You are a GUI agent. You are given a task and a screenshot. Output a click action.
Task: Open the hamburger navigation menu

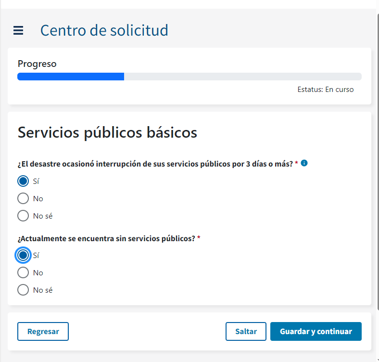(x=18, y=31)
